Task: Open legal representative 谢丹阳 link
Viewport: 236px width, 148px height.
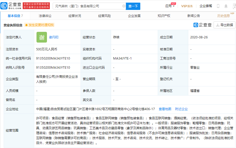Action: [53, 37]
